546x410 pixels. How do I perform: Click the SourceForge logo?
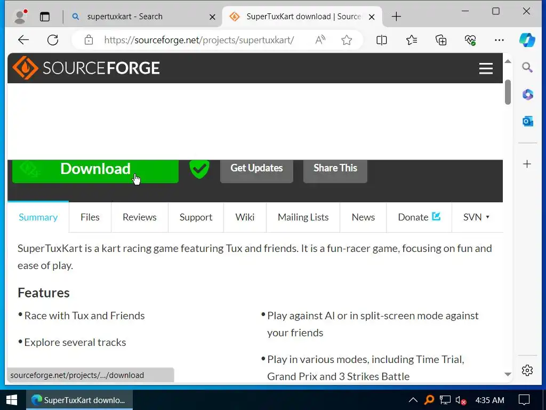86,68
